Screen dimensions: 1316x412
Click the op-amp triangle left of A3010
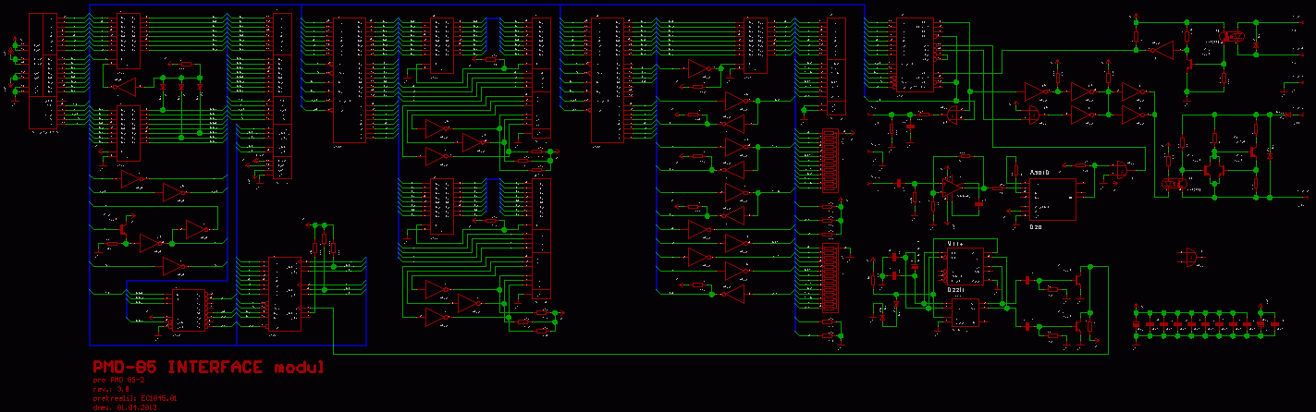click(950, 186)
